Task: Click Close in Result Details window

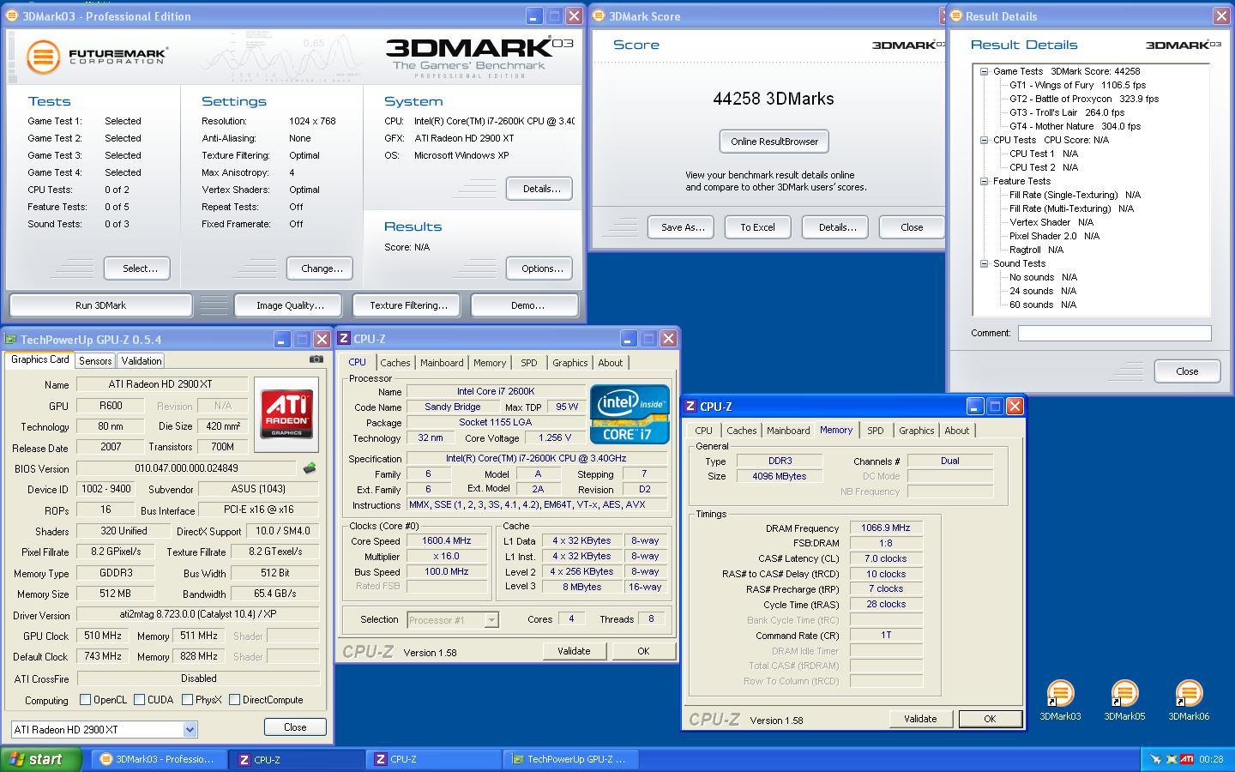Action: coord(1187,371)
